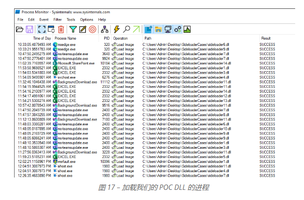The height and width of the screenshot is (200, 304).
Task: Click the path ending sideloader12.dll
Action: [187, 96]
